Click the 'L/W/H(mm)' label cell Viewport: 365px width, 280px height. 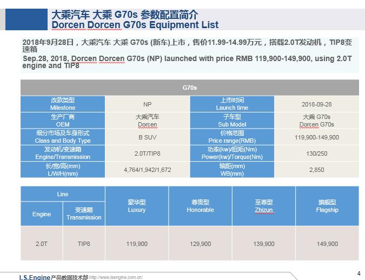click(63, 170)
